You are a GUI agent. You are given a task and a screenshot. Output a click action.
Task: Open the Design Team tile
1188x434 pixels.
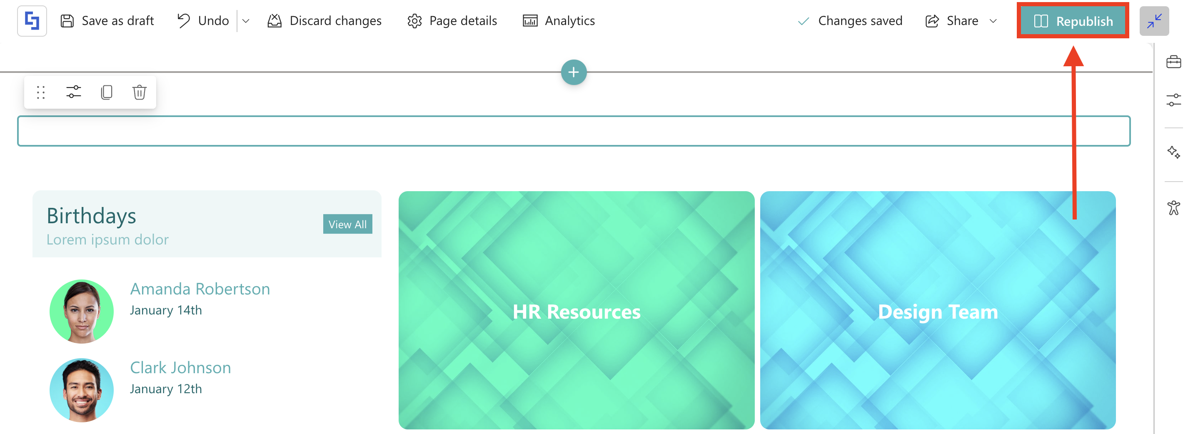[x=938, y=310]
